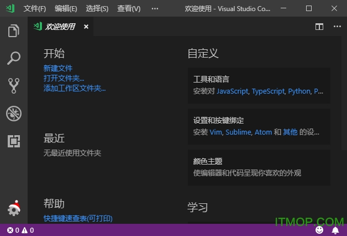347x236 pixels.
Task: Install the Sublime keybindings link
Action: (x=238, y=132)
